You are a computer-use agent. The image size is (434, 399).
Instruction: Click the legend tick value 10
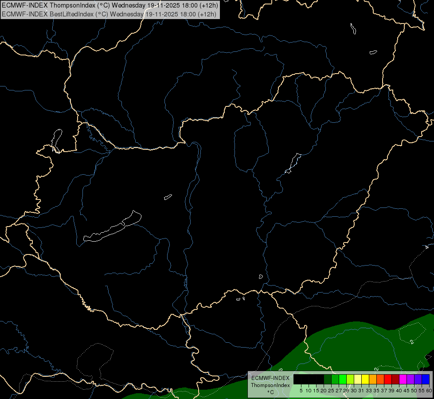309,391
